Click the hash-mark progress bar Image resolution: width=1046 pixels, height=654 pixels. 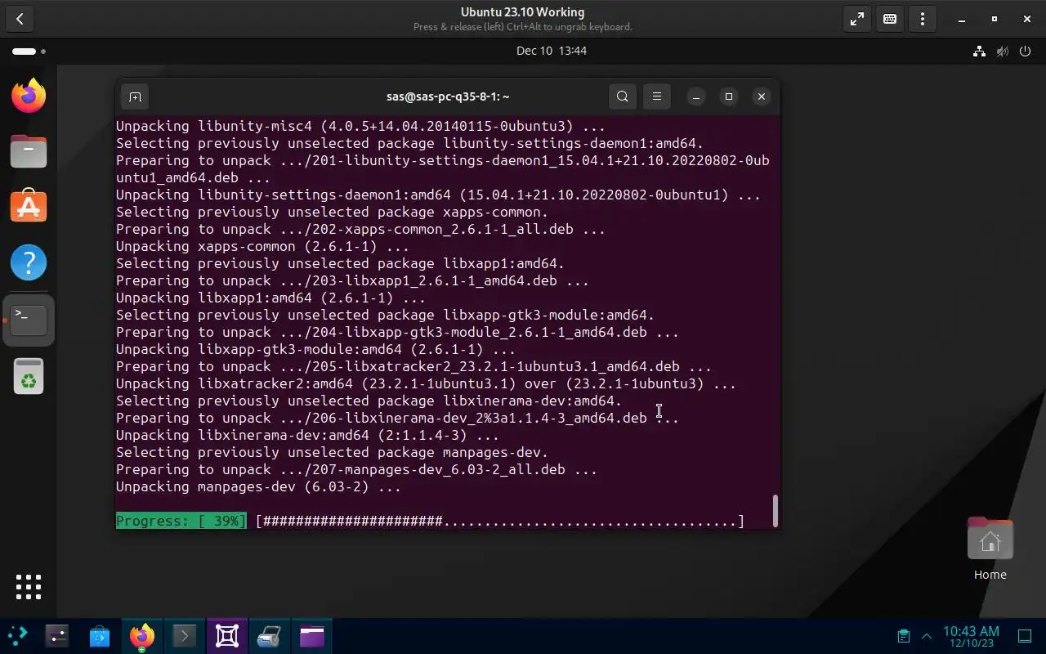tap(499, 521)
